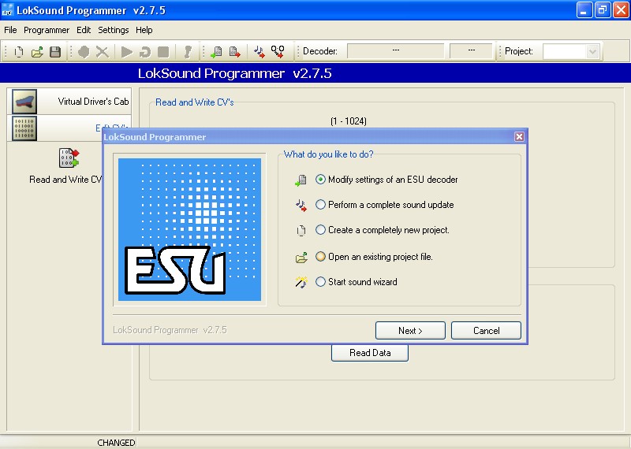Click the Next button
This screenshot has width=631, height=449.
click(x=410, y=330)
